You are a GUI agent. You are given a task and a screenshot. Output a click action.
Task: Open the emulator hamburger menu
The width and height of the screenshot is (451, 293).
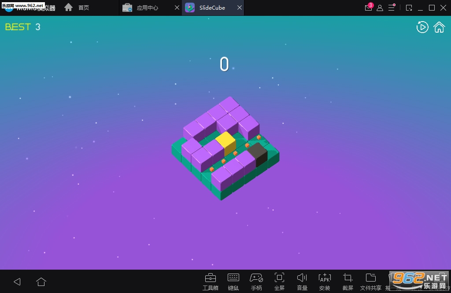392,7
